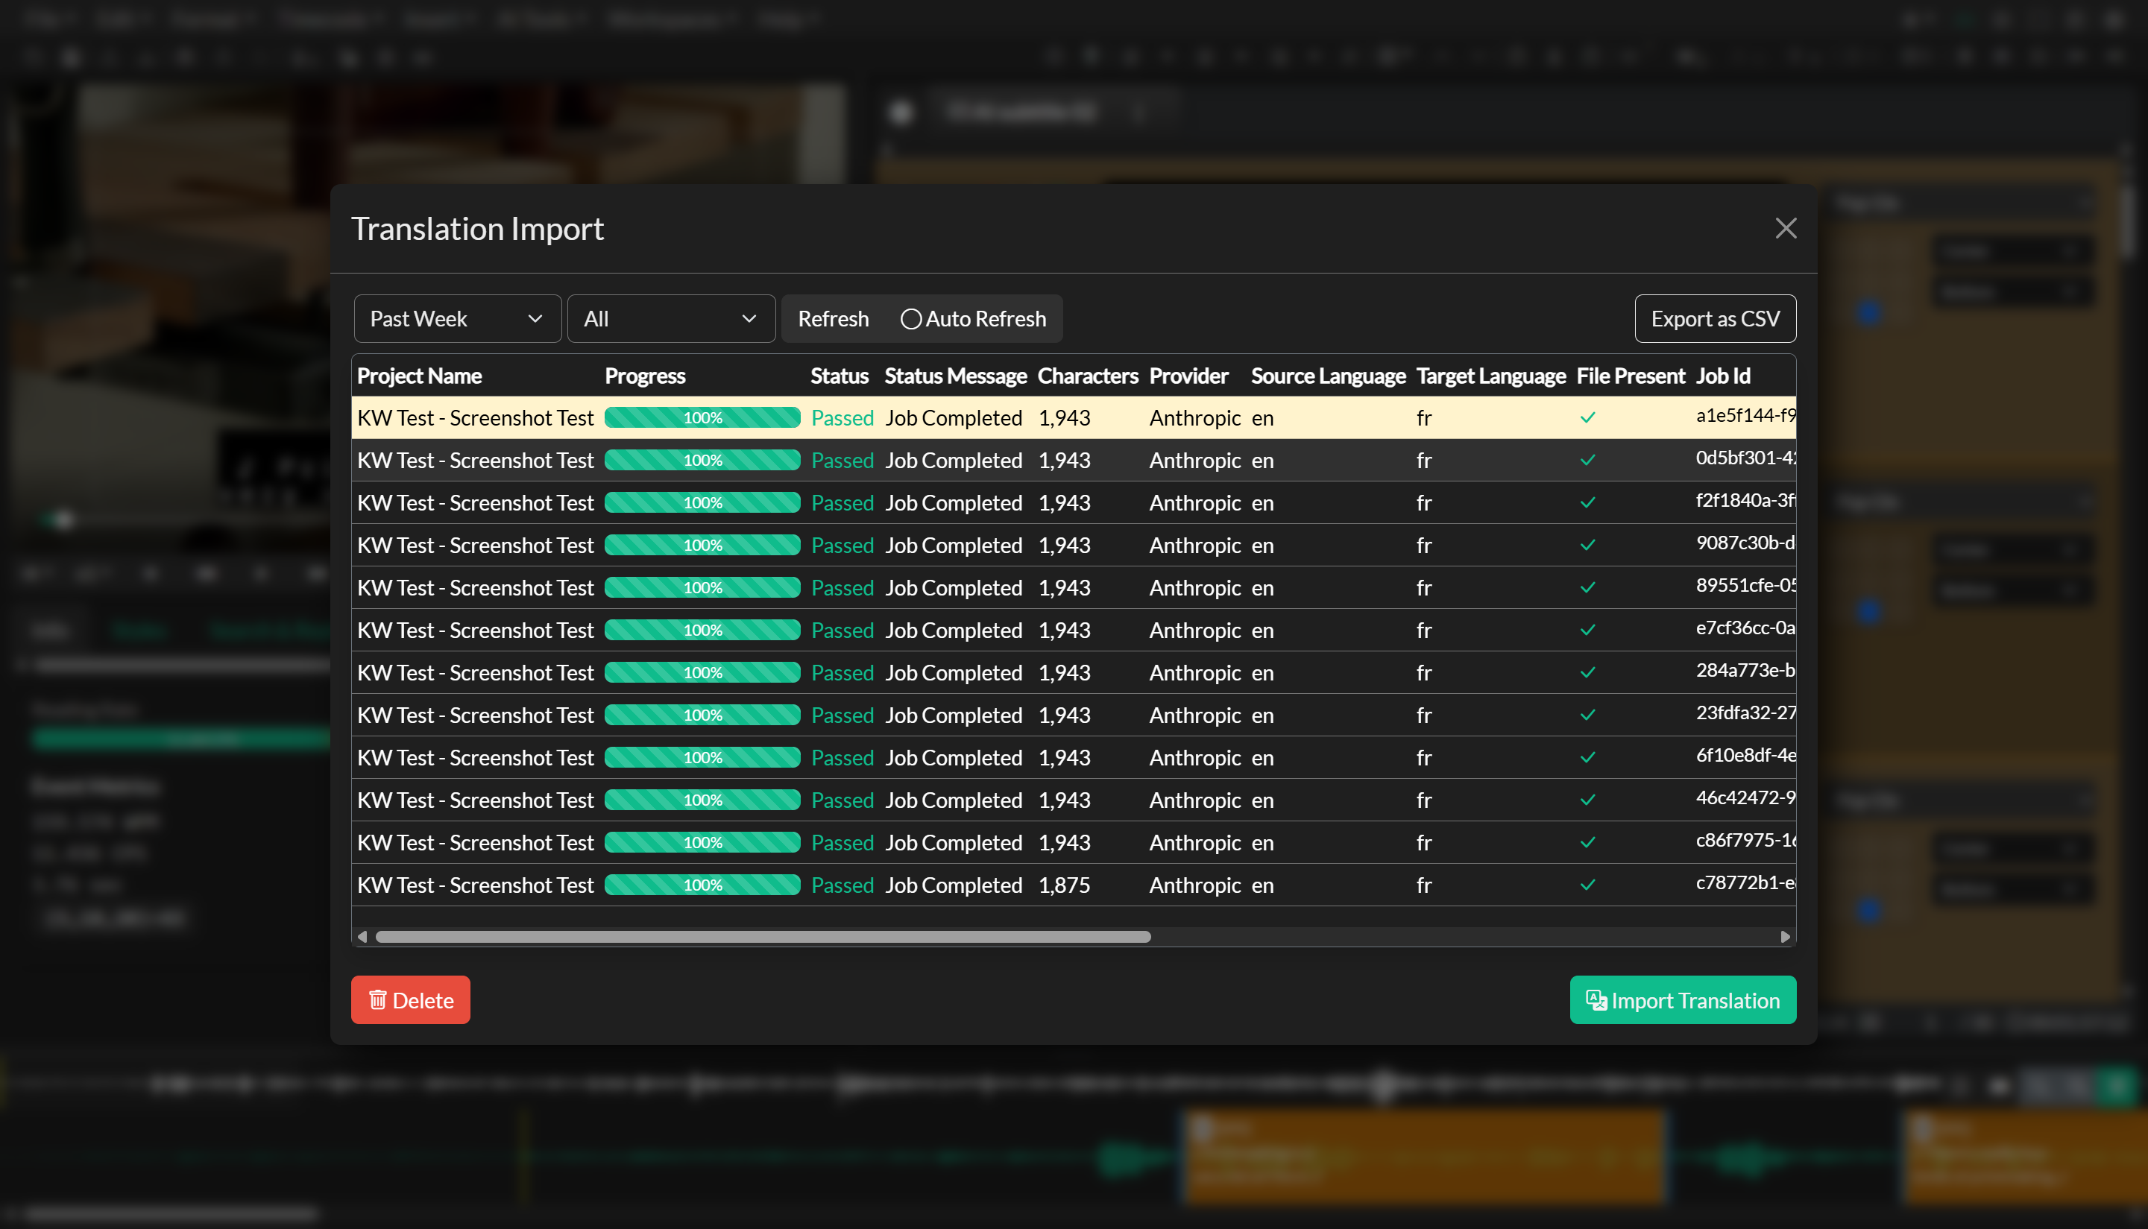
Task: Close the Translation Import dialog
Action: click(x=1785, y=228)
